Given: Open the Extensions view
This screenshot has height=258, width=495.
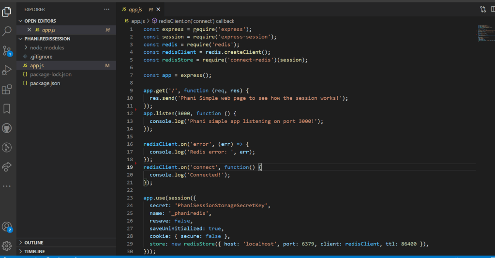Looking at the screenshot, I should (x=7, y=89).
